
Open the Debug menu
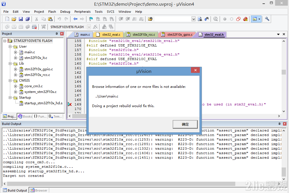65,12
